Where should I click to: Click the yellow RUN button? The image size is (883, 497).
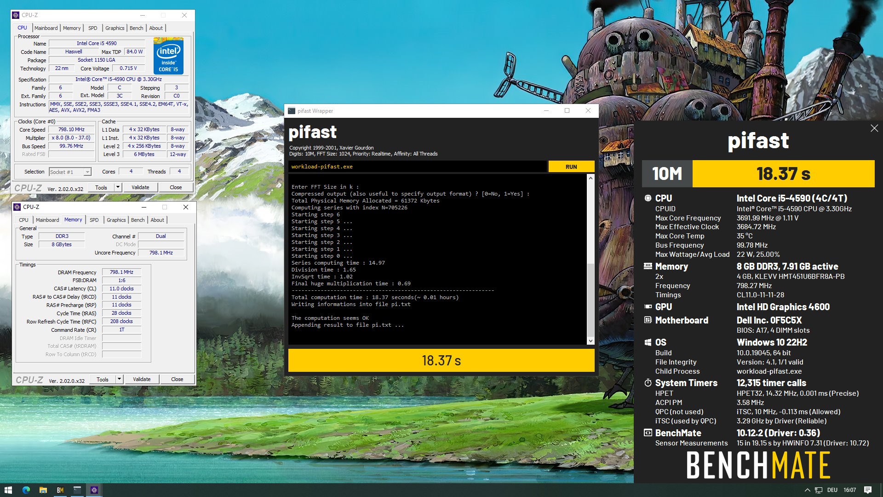571,167
